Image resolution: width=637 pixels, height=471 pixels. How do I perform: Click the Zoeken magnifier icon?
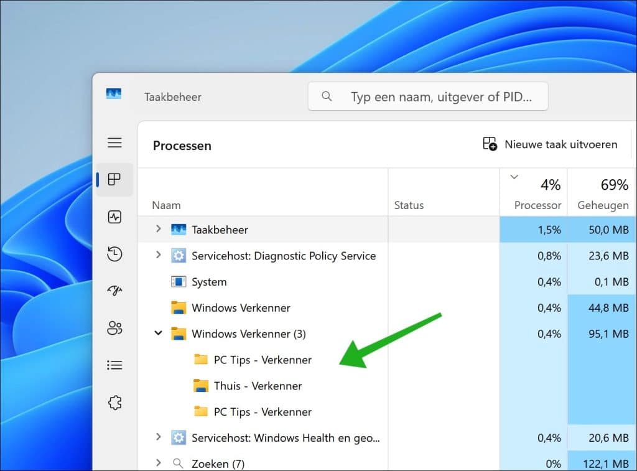coord(177,463)
